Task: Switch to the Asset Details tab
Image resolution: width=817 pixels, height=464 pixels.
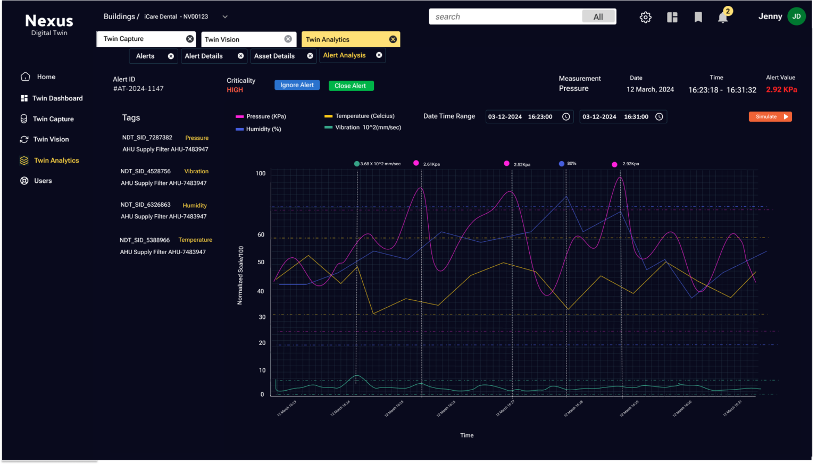Action: point(274,56)
